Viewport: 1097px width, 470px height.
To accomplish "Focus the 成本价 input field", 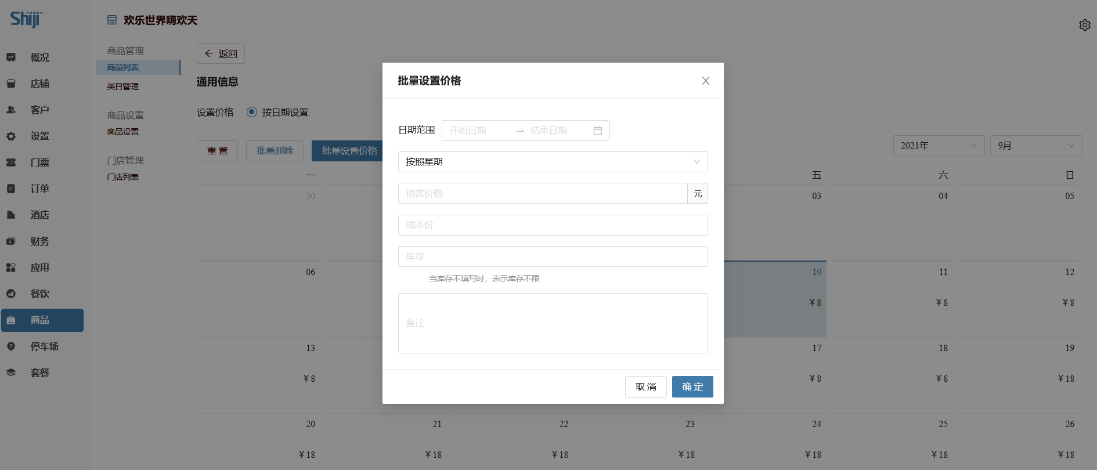I will point(553,225).
